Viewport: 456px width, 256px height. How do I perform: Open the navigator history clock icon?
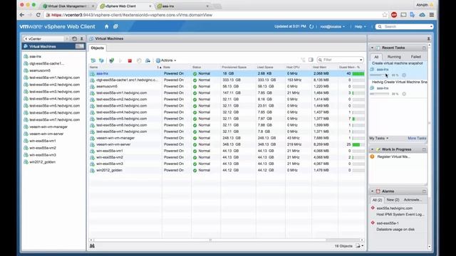click(74, 38)
